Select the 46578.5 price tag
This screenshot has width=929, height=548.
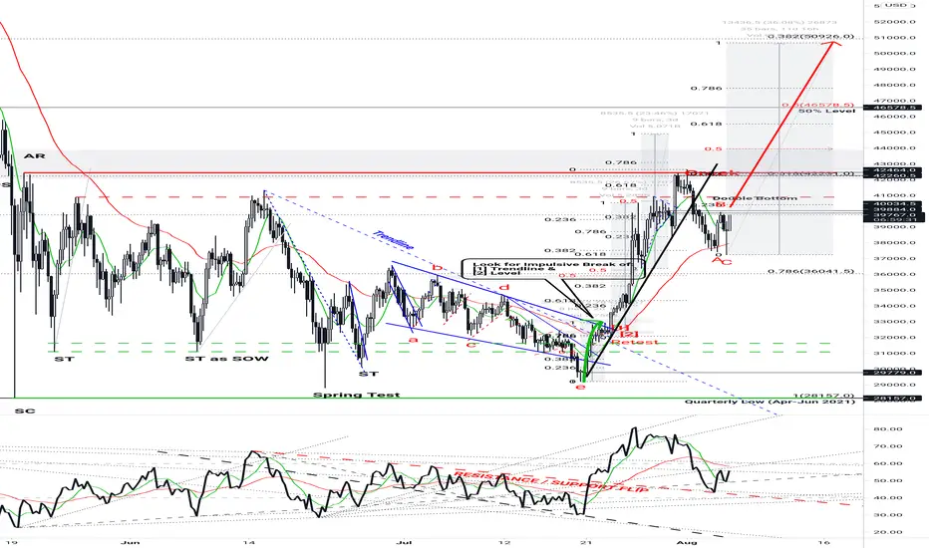pos(892,108)
